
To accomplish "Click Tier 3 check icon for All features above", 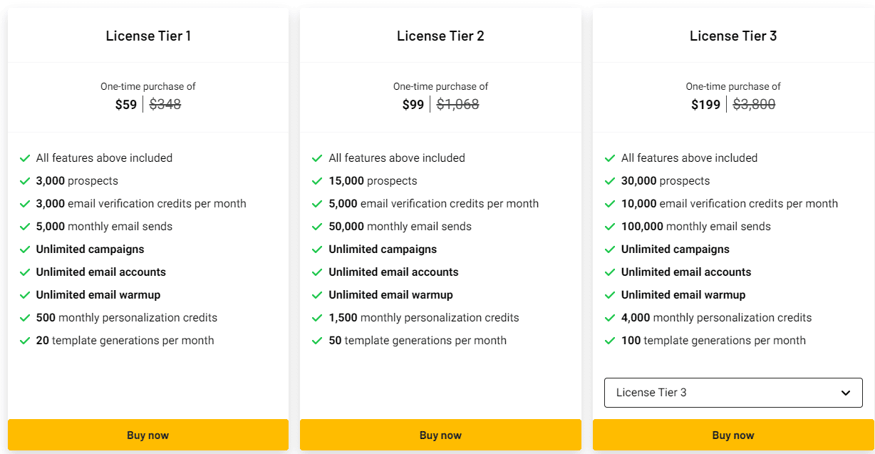I will point(610,158).
